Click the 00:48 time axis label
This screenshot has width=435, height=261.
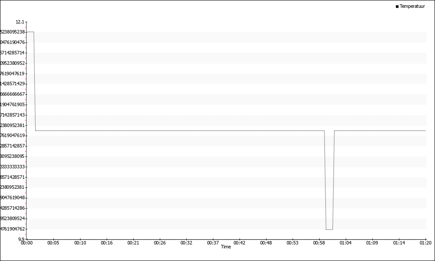click(266, 243)
